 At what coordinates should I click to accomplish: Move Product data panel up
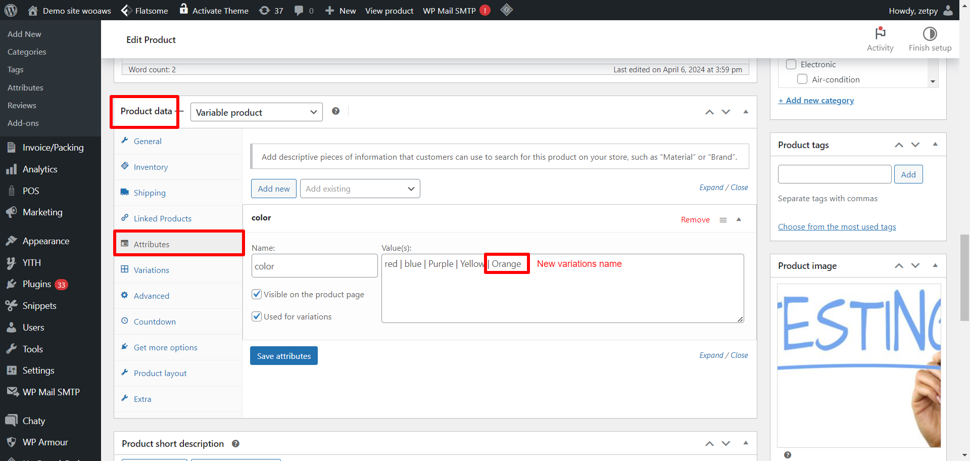click(x=710, y=112)
